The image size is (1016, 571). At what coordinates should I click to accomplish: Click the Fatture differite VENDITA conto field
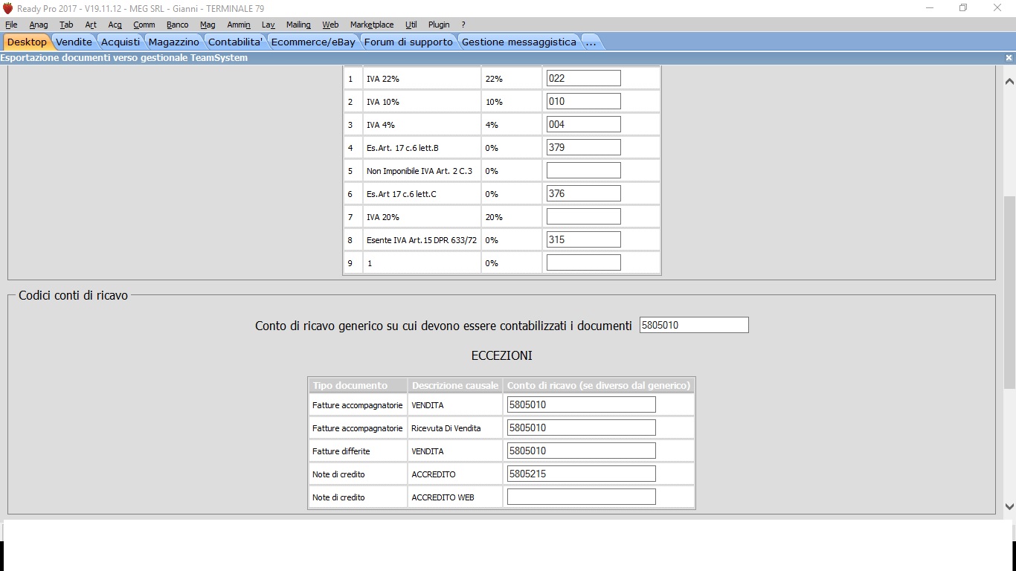(x=581, y=451)
